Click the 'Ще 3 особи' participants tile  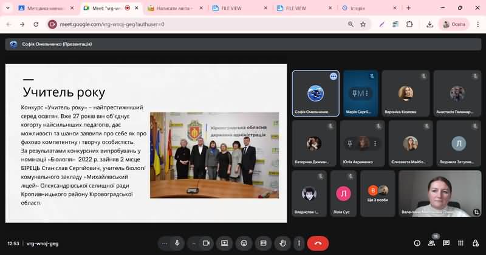377,193
